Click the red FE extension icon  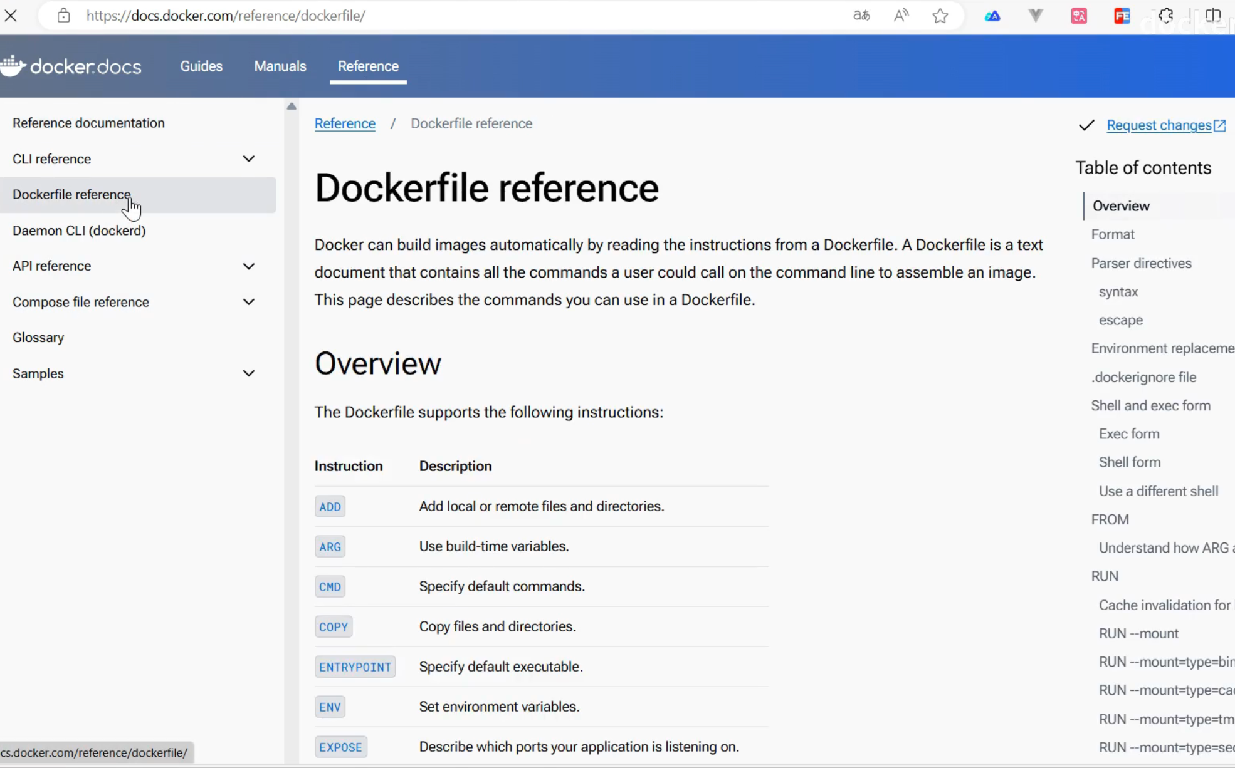1122,16
